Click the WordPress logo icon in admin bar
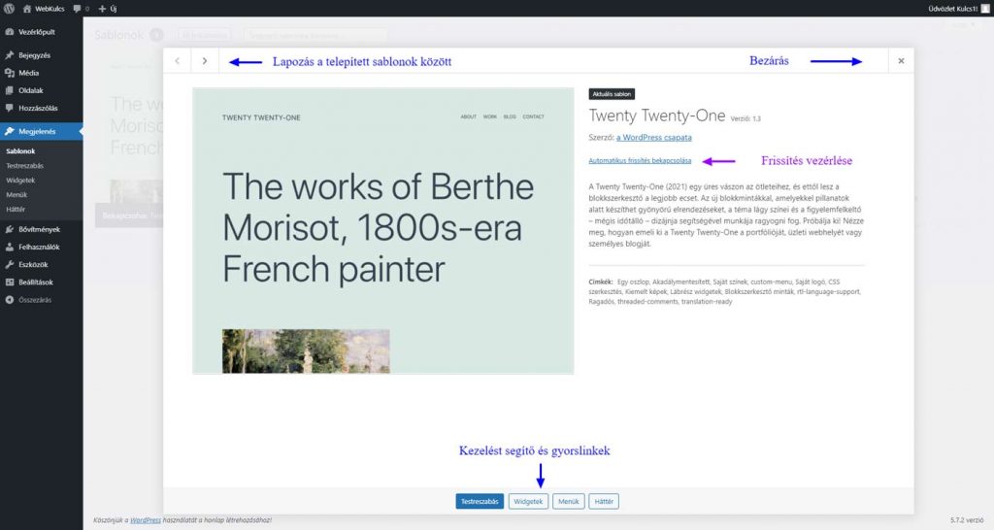The image size is (994, 530). pos(9,9)
